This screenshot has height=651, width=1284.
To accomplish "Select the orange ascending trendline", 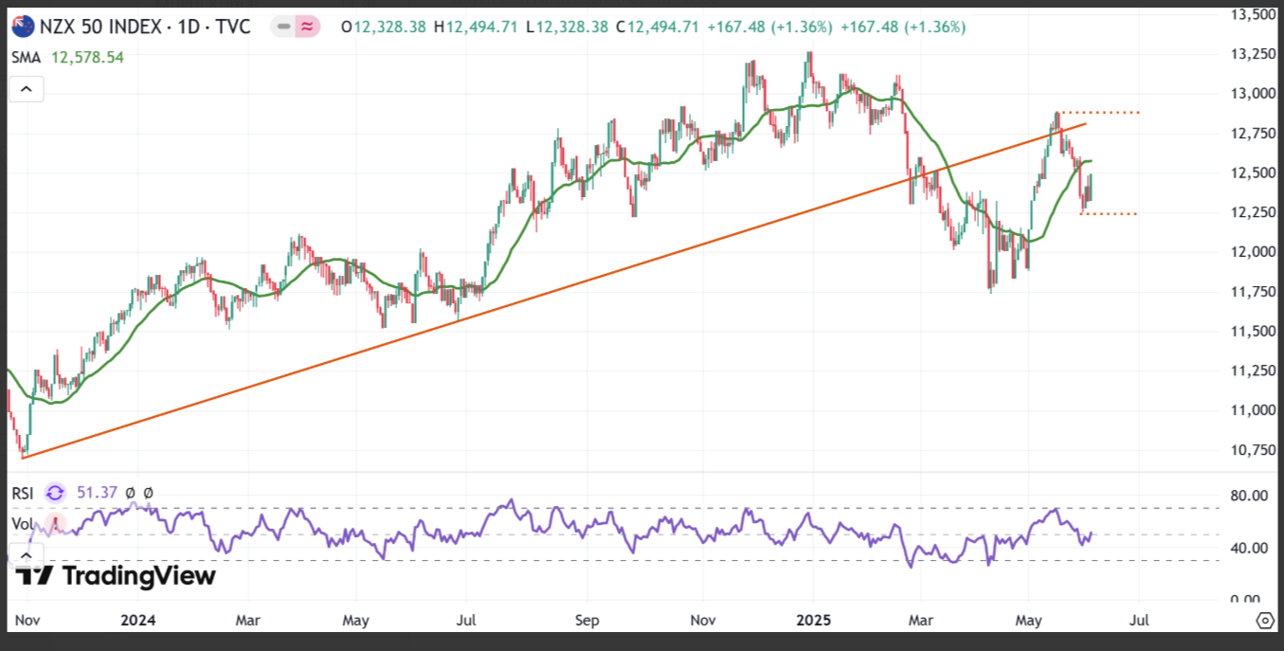I will (x=554, y=290).
